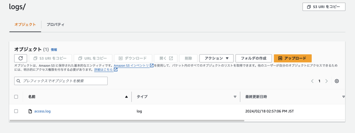
Task: Sort by 名前 column ascending arrow
Action: (x=127, y=97)
